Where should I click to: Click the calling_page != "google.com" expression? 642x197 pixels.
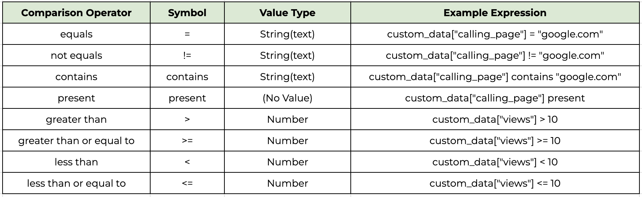coord(495,55)
